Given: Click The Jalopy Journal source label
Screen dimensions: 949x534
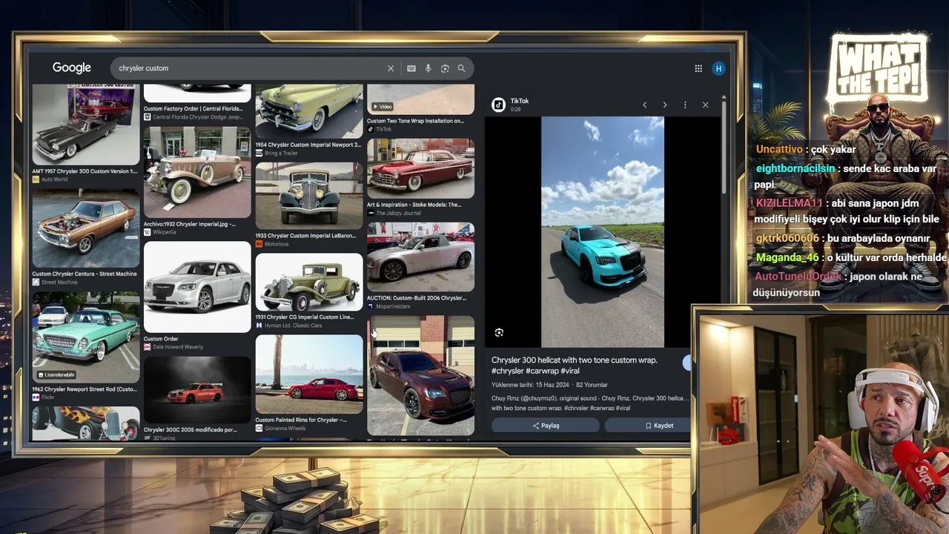Looking at the screenshot, I should click(x=399, y=214).
